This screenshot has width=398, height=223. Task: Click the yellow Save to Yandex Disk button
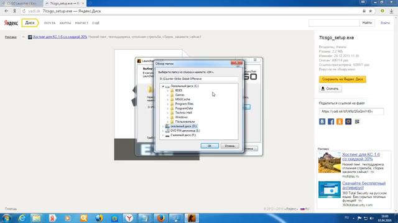pyautogui.click(x=343, y=79)
